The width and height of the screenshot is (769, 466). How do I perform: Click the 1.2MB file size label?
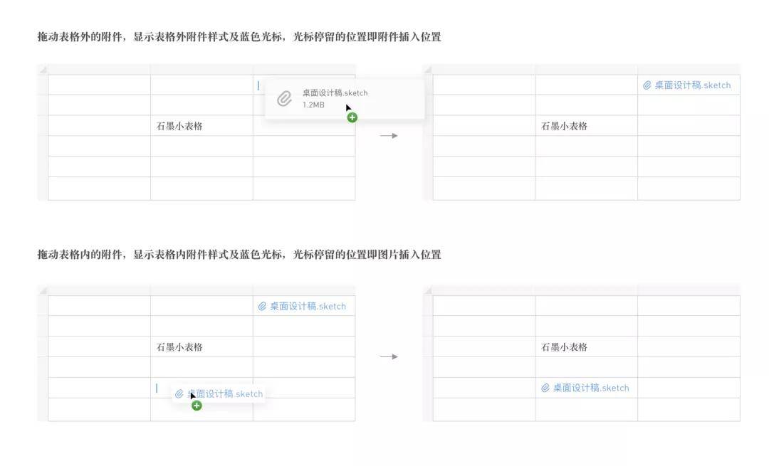(x=313, y=105)
